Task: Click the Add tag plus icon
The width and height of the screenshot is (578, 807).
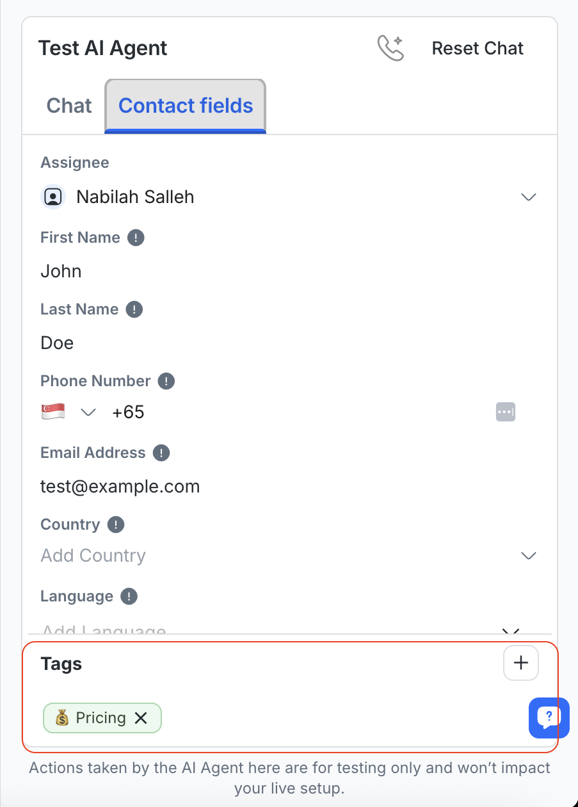Action: [521, 663]
